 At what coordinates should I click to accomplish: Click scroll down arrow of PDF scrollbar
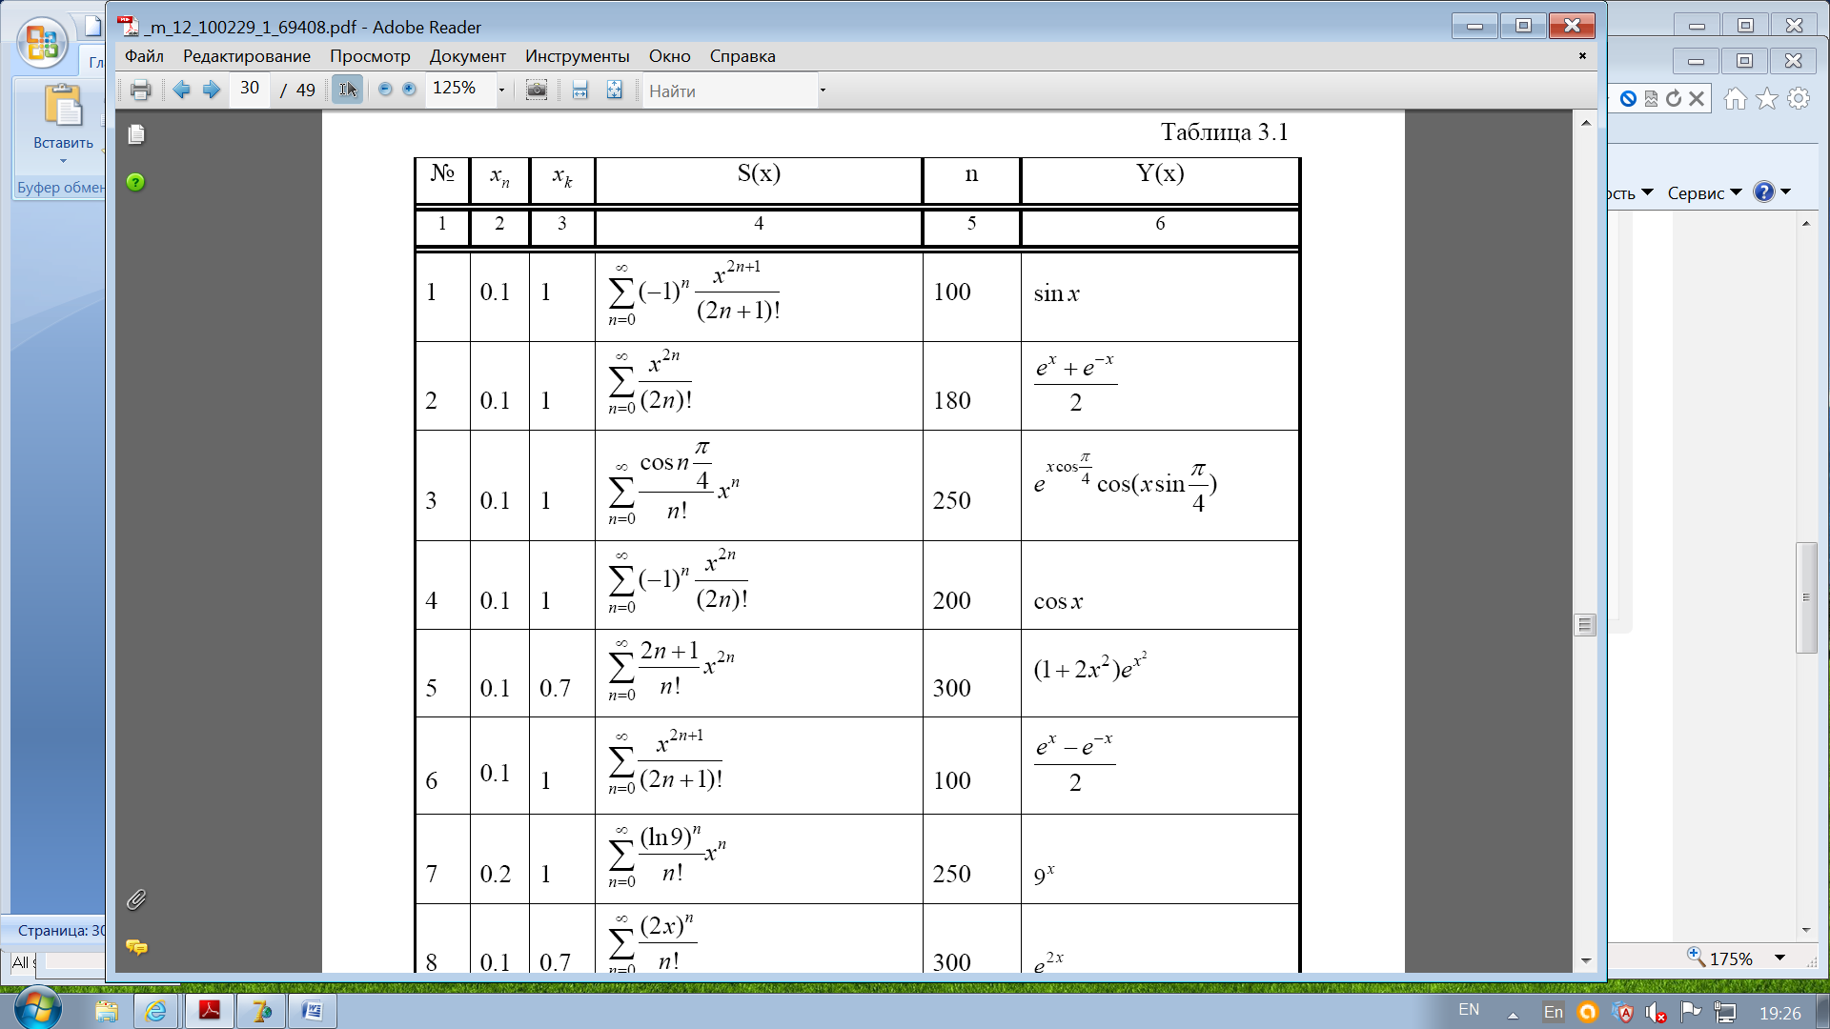coord(1586,960)
